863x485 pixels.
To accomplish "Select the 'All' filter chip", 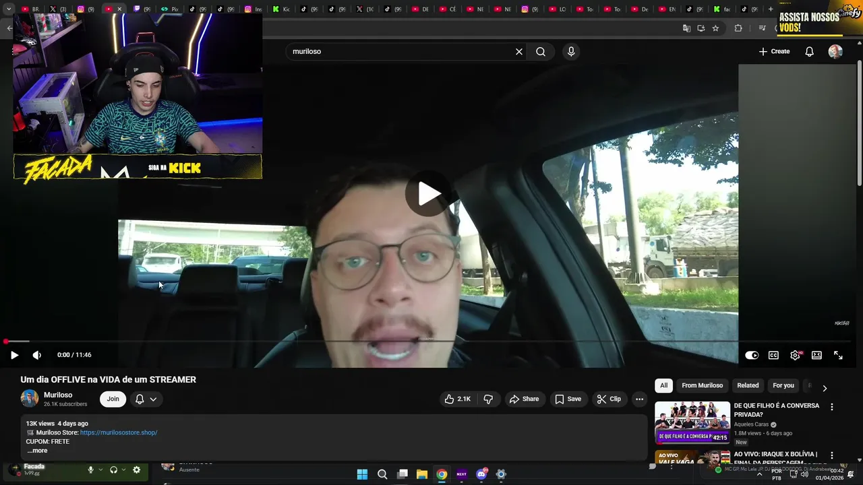I will tap(663, 385).
